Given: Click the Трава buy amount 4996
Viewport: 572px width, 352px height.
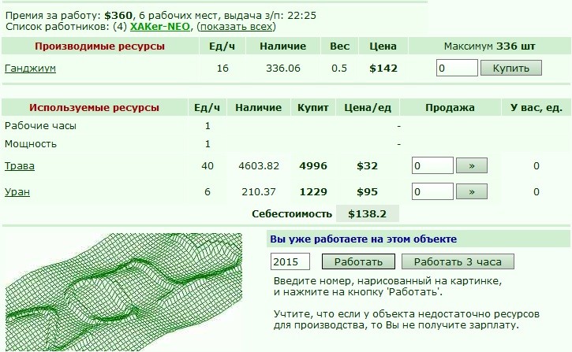Looking at the screenshot, I should (313, 166).
